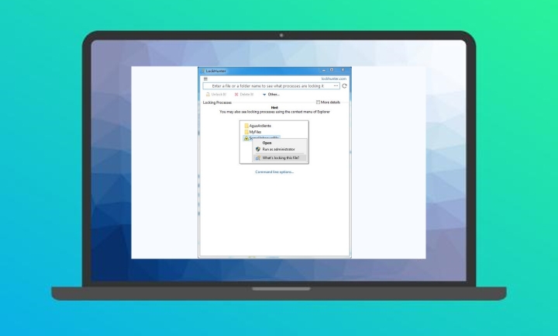
Task: Open the LockHunter hamburger menu
Action: pyautogui.click(x=205, y=78)
